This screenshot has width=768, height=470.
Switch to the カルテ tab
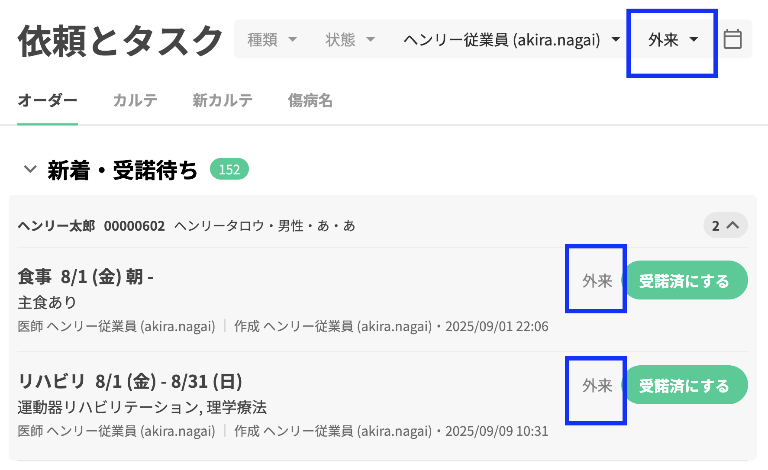click(135, 100)
